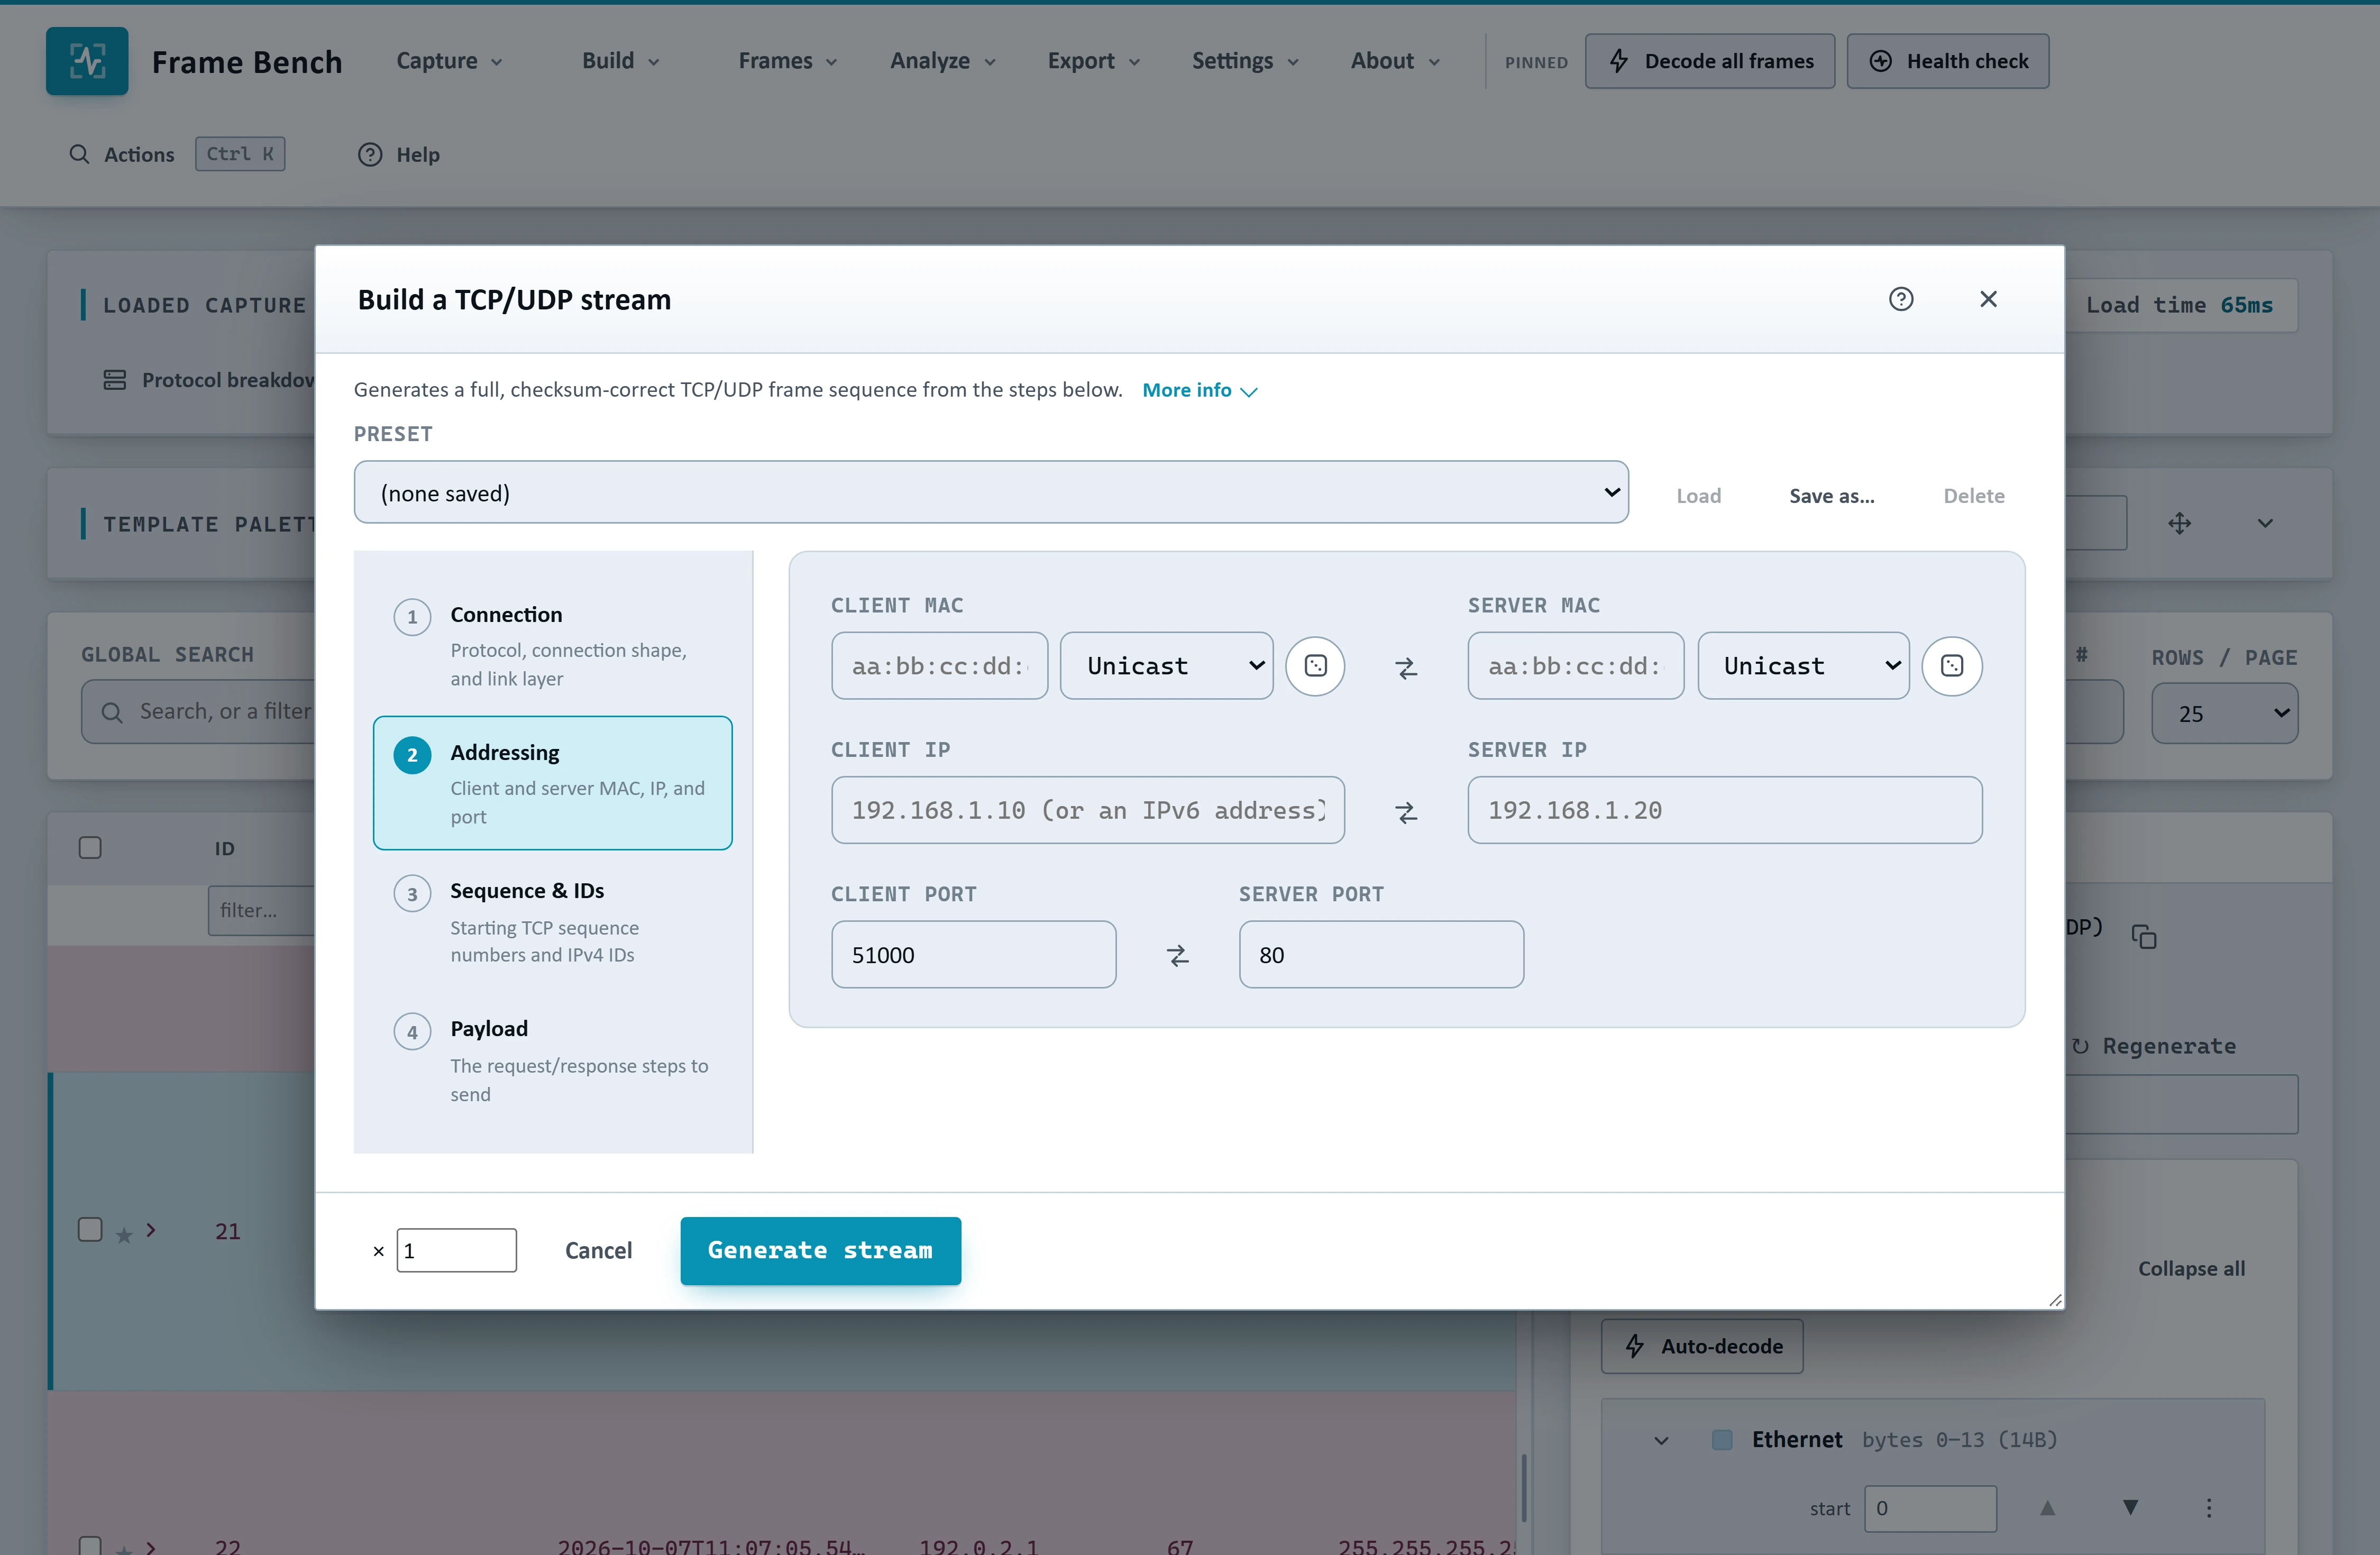This screenshot has width=2380, height=1555.
Task: Click the Decode all frames pinned button
Action: click(x=1709, y=61)
